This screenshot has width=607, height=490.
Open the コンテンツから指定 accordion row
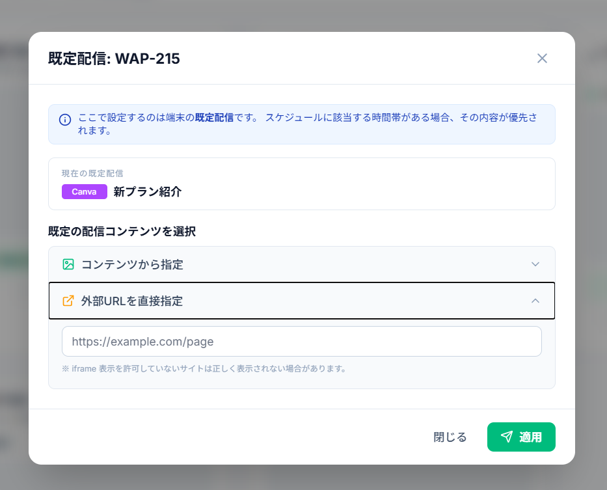(x=302, y=264)
